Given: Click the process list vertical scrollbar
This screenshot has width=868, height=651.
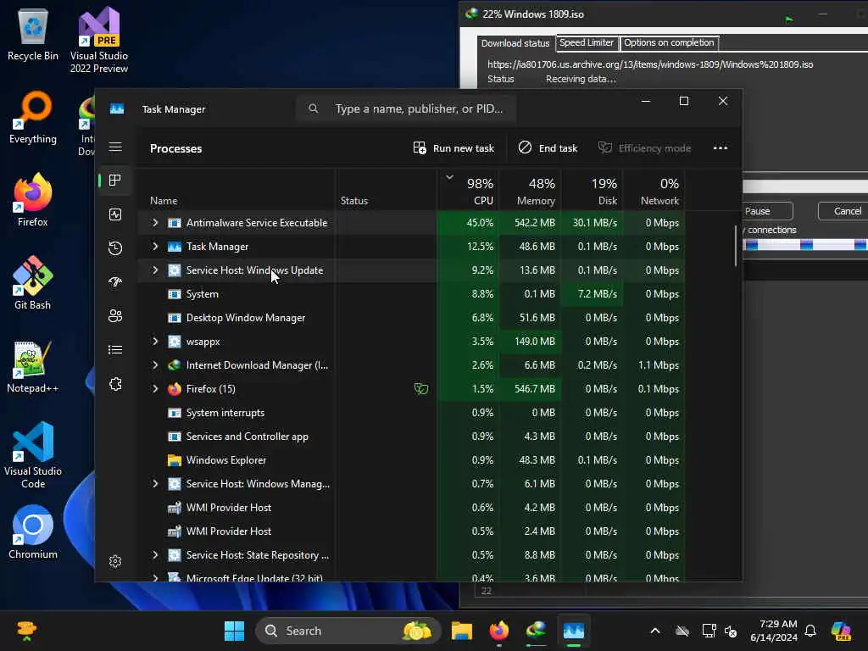Looking at the screenshot, I should (736, 246).
